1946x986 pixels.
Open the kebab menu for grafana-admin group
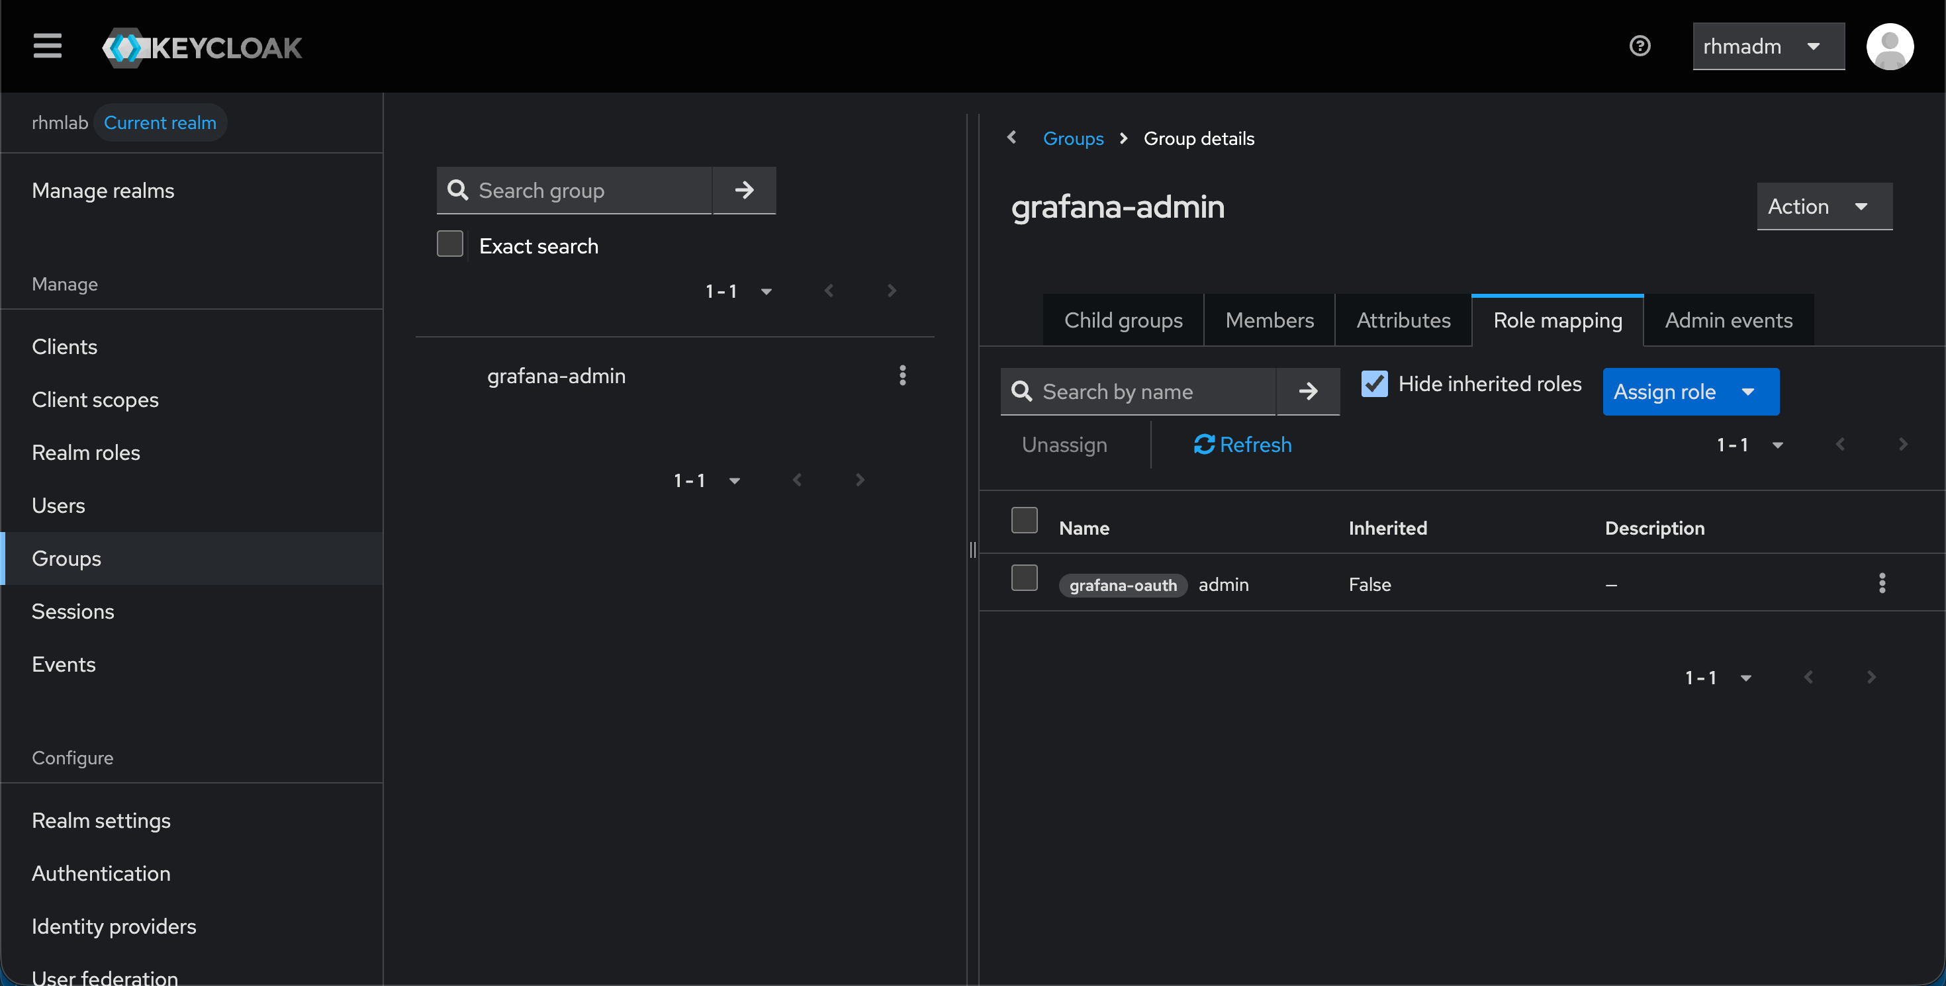pos(902,375)
